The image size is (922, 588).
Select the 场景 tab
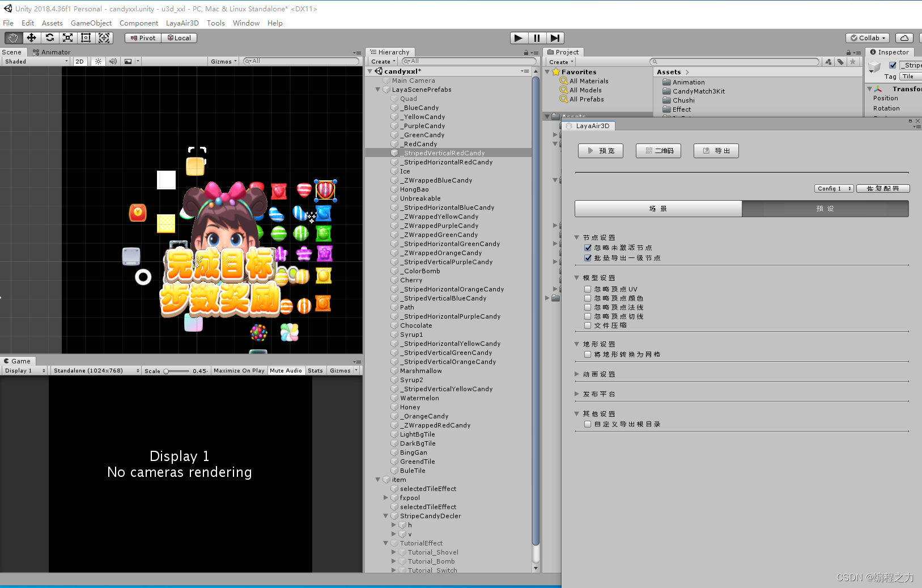658,209
